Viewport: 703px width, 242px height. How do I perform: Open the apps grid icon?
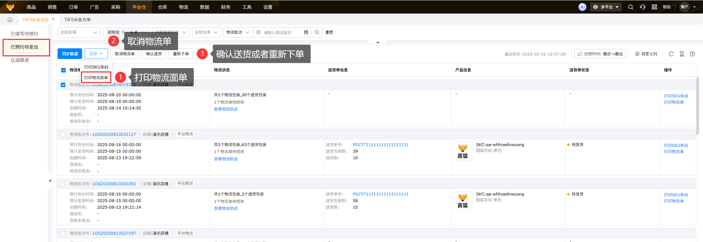(x=654, y=7)
